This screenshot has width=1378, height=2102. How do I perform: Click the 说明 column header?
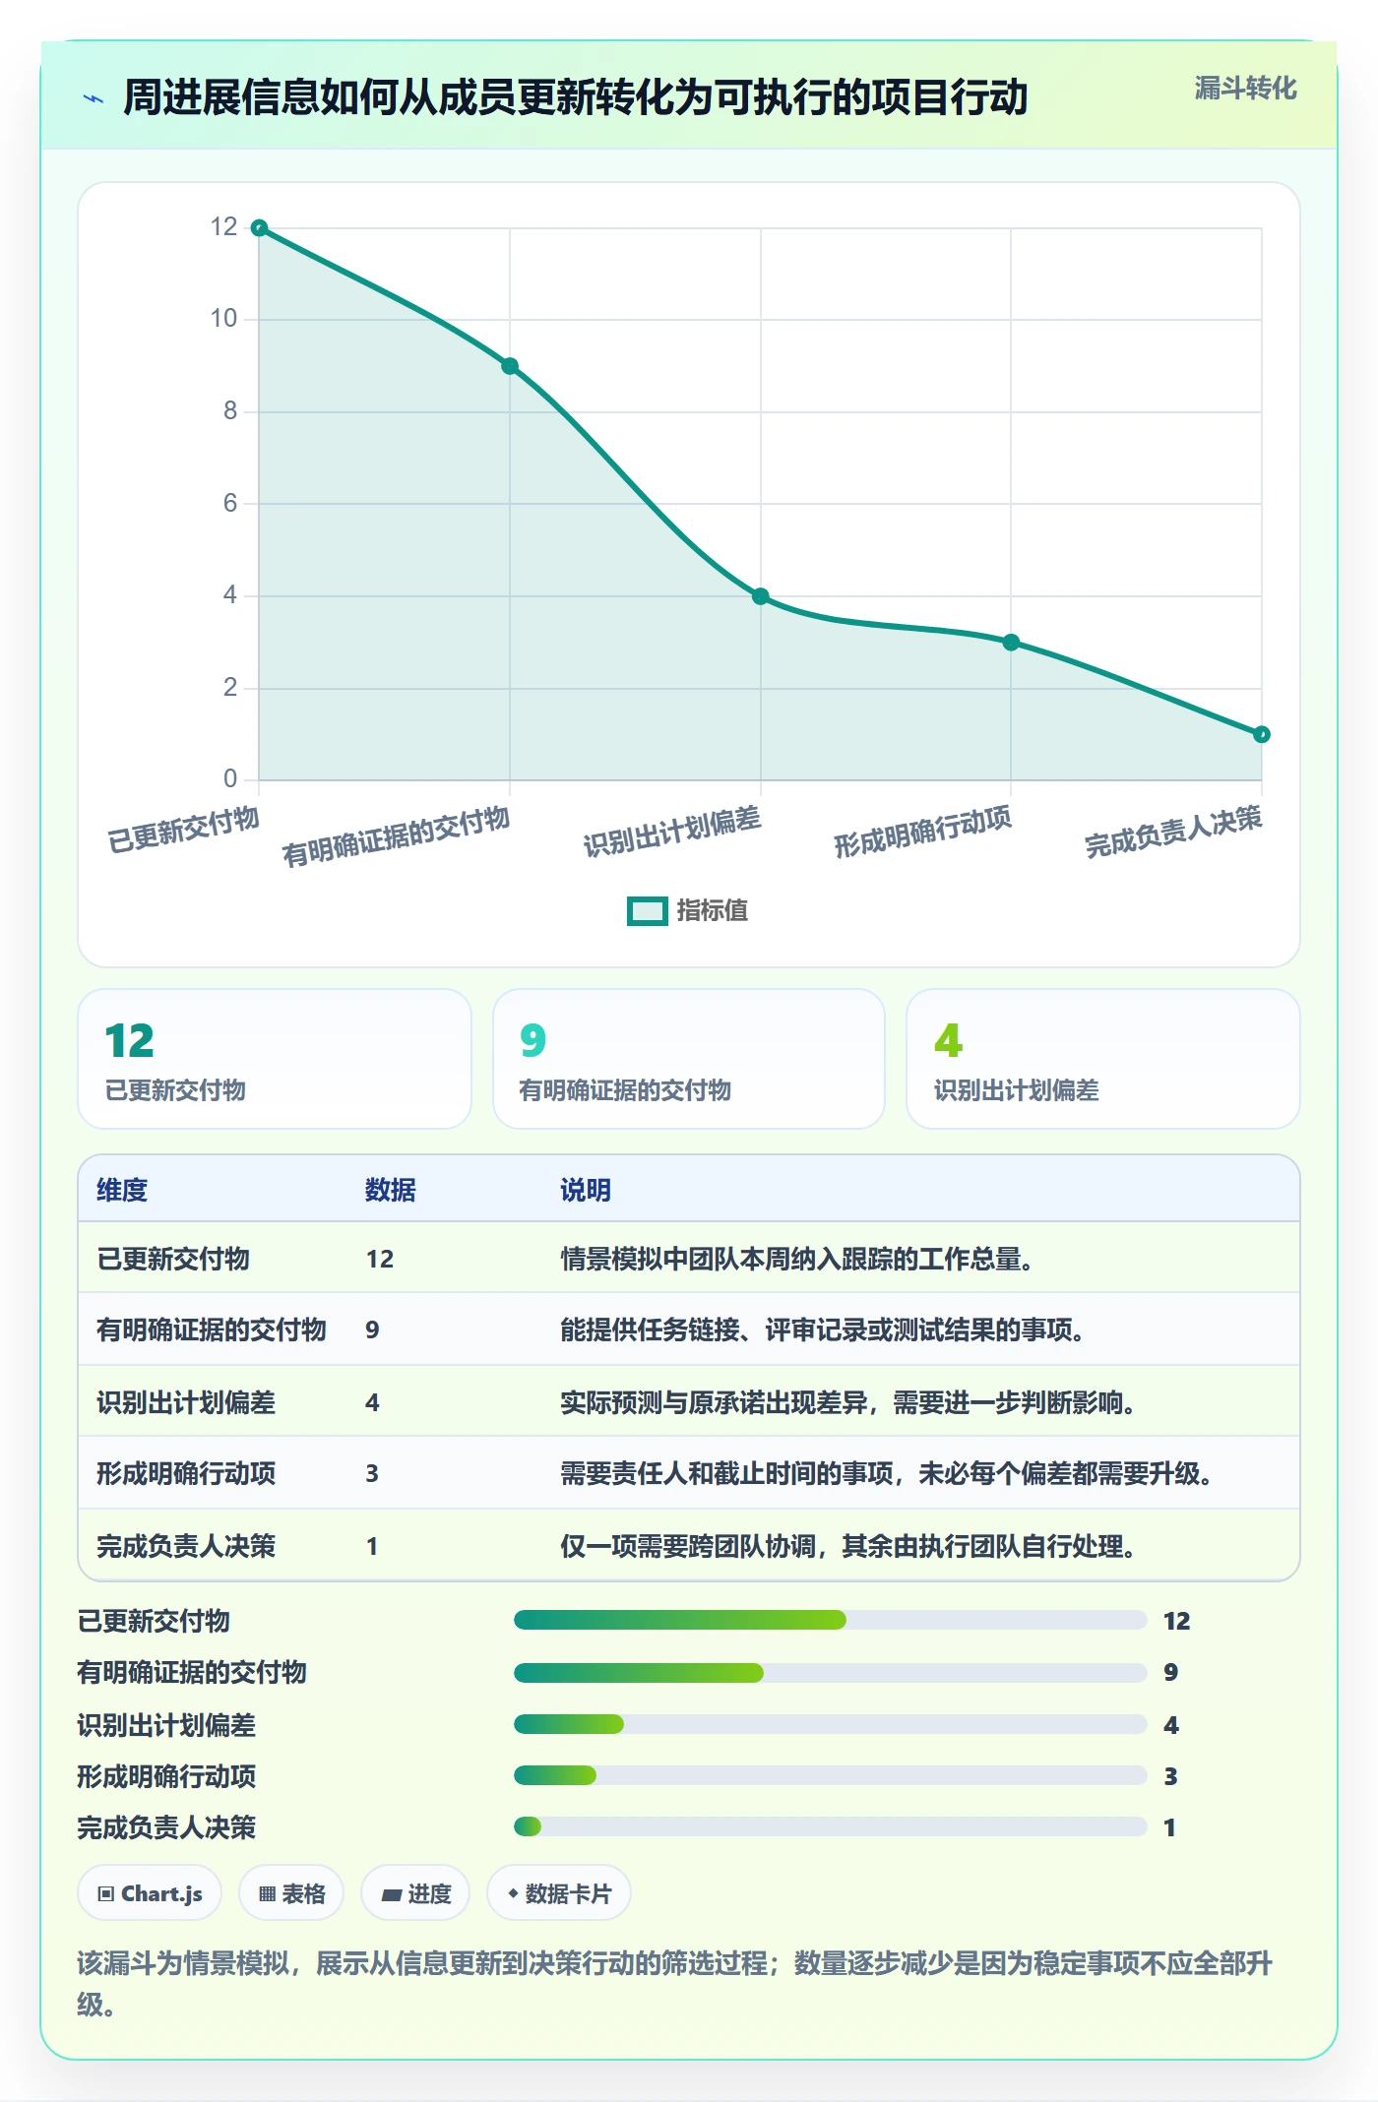click(x=586, y=1190)
